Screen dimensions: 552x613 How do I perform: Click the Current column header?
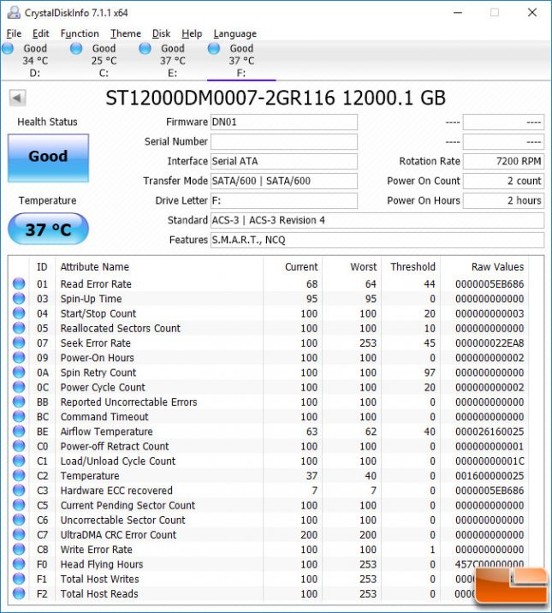pos(293,266)
